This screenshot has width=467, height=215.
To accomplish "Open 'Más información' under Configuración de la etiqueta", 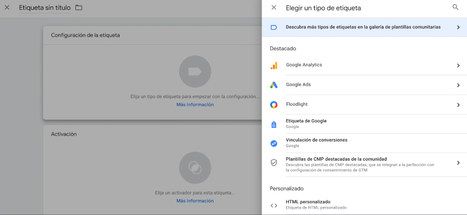I will [195, 105].
